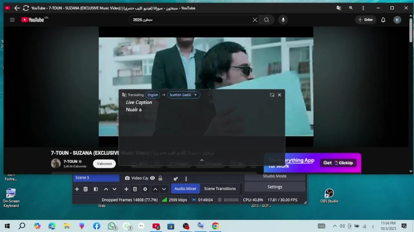Close the Live Caption overlay
Image resolution: width=414 pixels, height=232 pixels.
pos(279,95)
